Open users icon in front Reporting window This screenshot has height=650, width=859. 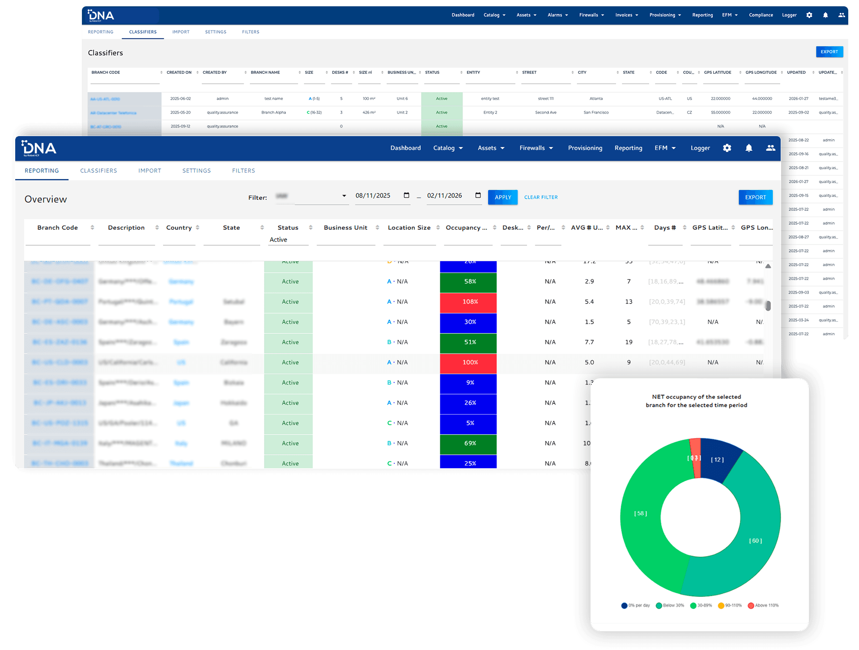coord(770,148)
